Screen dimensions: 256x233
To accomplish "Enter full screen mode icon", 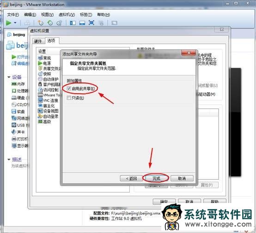I will 91,23.
